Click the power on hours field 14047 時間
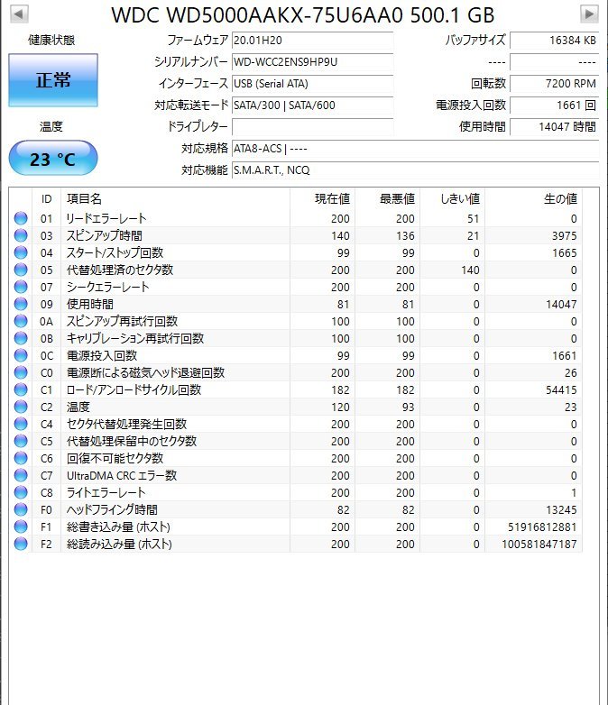Viewport: 608px width, 705px height. pos(555,127)
